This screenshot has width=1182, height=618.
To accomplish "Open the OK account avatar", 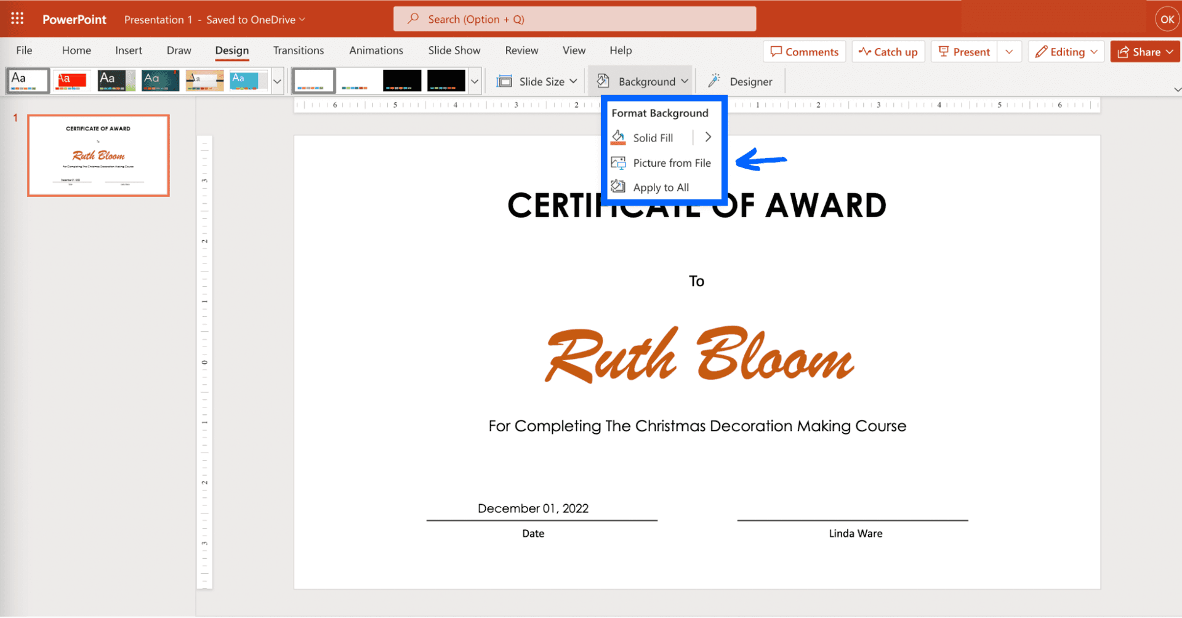I will click(x=1167, y=19).
